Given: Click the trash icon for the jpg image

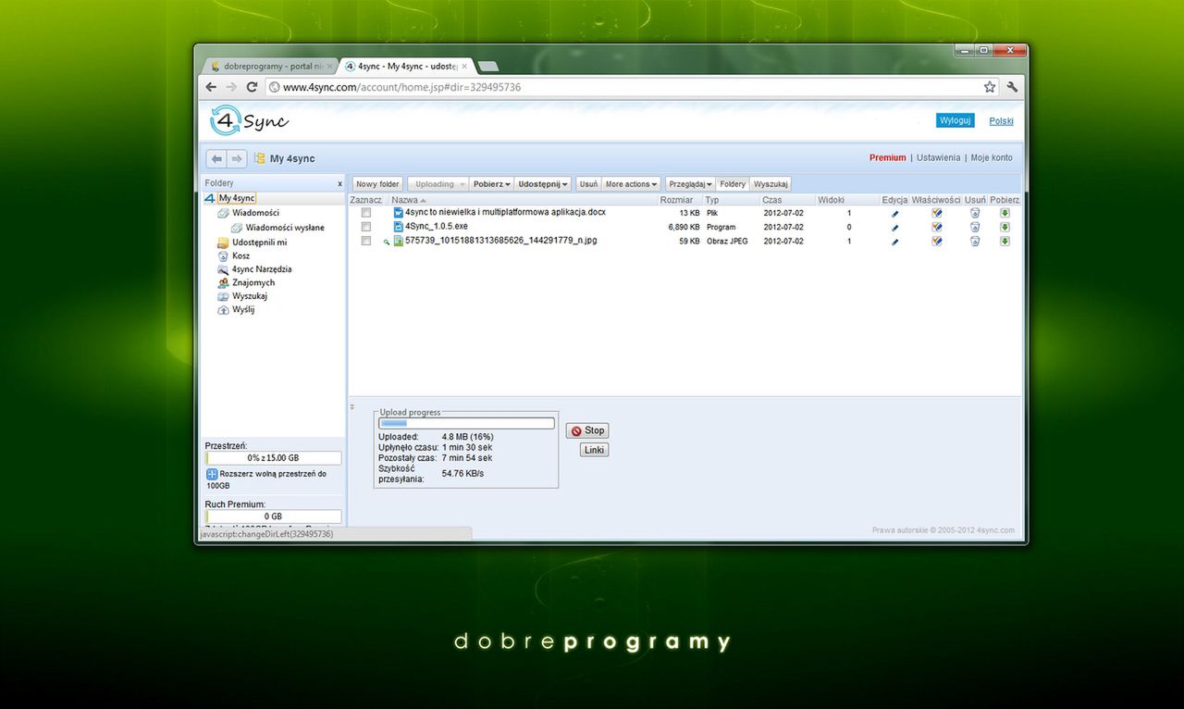Looking at the screenshot, I should [975, 241].
